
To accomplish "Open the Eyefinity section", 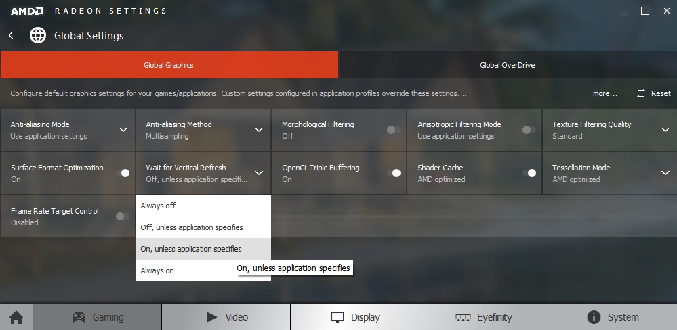I will (484, 317).
